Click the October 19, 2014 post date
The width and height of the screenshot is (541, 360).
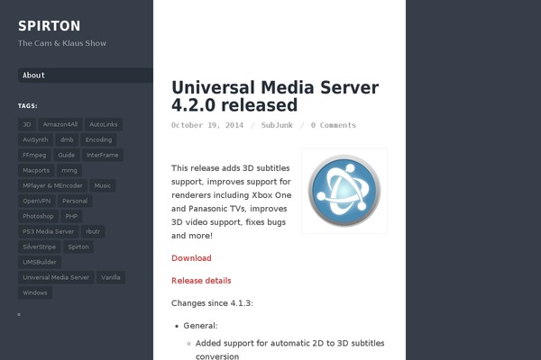tap(207, 125)
